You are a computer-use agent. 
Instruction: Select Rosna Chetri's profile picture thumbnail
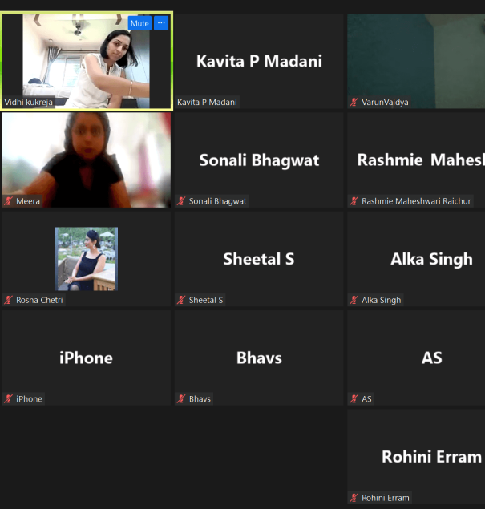86,259
